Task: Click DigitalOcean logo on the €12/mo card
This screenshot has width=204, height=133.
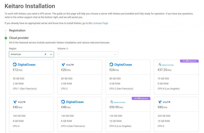Action: (x=24, y=65)
